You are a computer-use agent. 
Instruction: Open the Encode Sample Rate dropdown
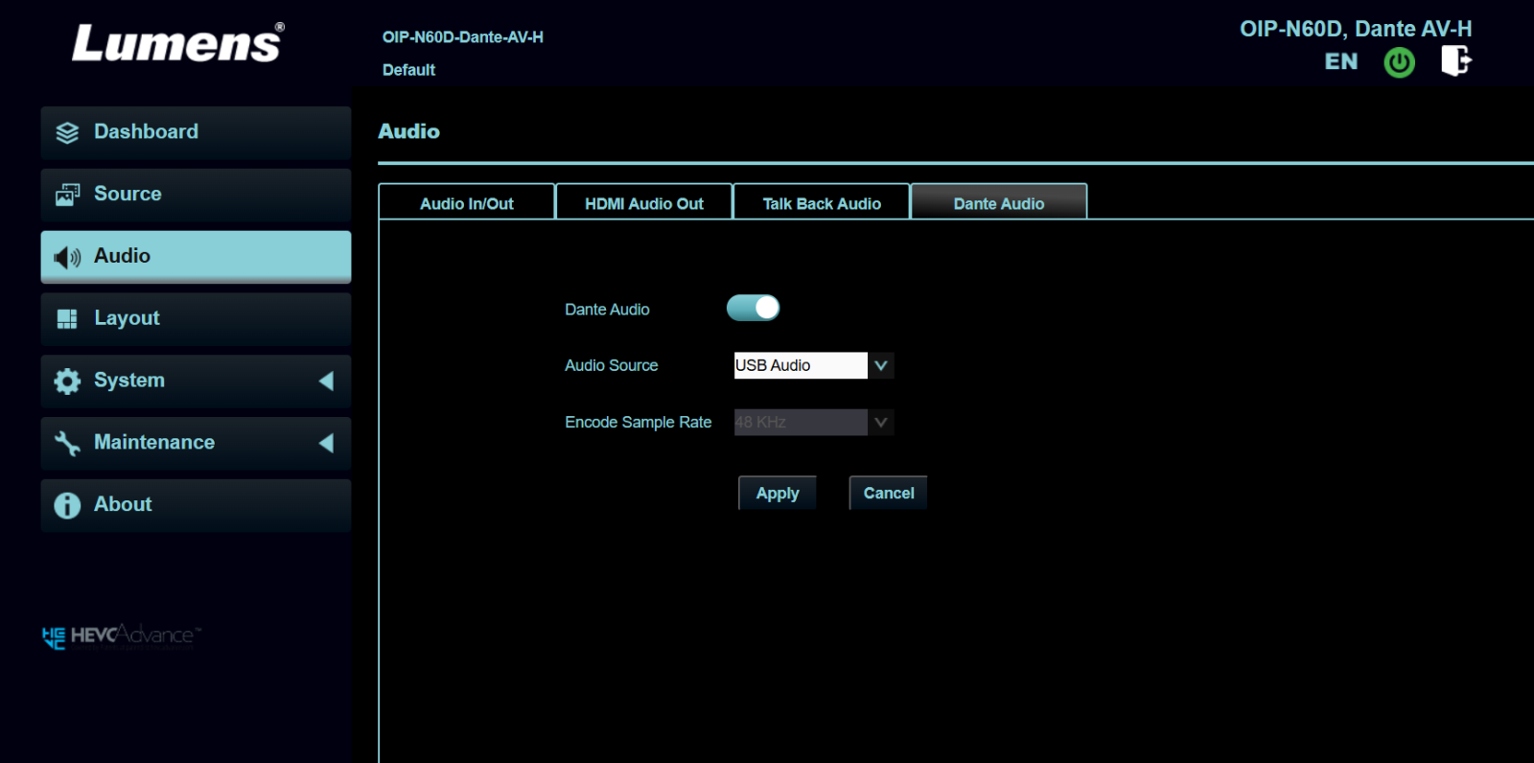pos(813,422)
